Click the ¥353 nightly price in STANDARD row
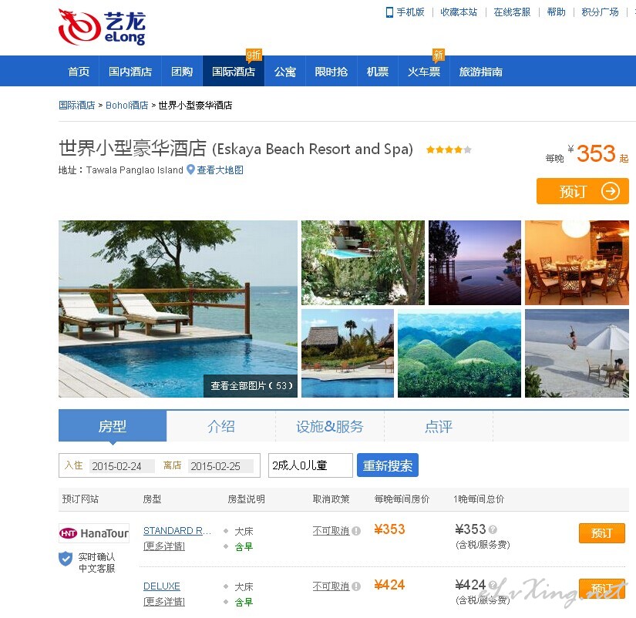 click(x=389, y=529)
